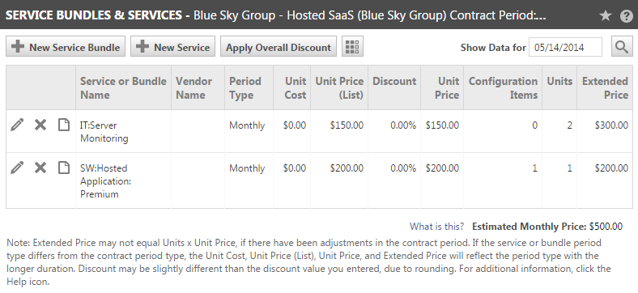638x293 pixels.
Task: Delete the IT:Server Monitoring service row
Action: click(x=40, y=125)
